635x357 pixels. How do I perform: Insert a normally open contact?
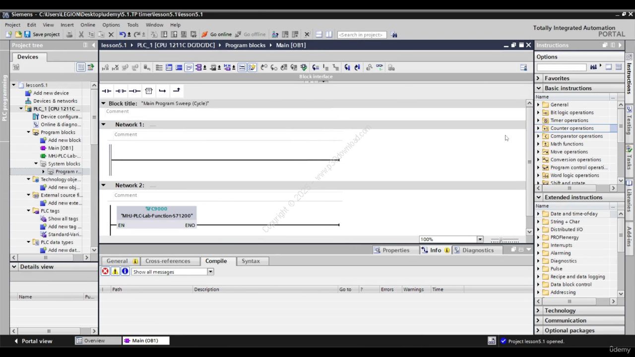click(x=106, y=91)
